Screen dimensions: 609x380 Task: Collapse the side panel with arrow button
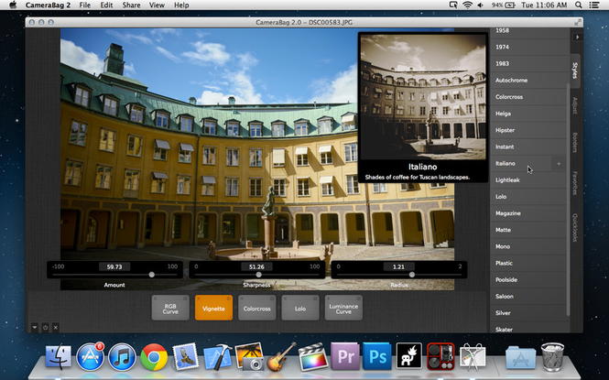coord(578,37)
